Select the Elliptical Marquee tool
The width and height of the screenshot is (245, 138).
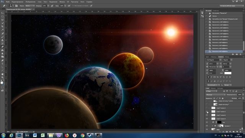(2, 16)
